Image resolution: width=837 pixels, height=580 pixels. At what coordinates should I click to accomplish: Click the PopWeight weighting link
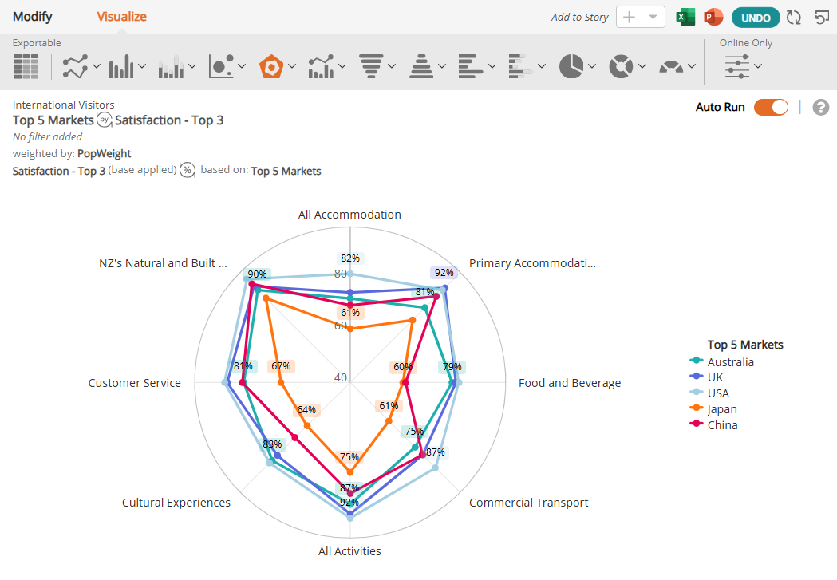pos(104,154)
